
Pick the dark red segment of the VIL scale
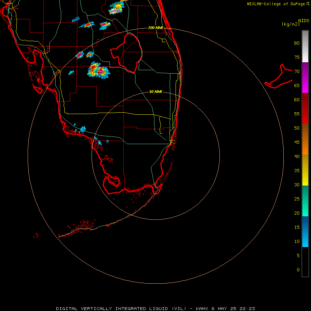pos(305,108)
